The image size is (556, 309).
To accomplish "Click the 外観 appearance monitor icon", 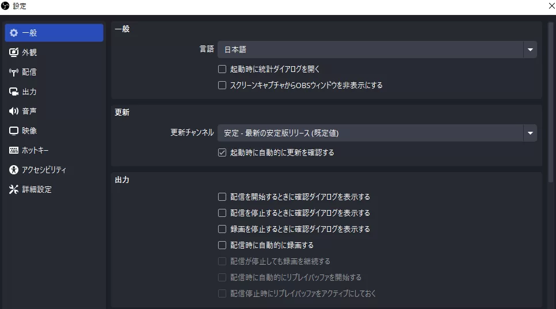I will click(14, 52).
